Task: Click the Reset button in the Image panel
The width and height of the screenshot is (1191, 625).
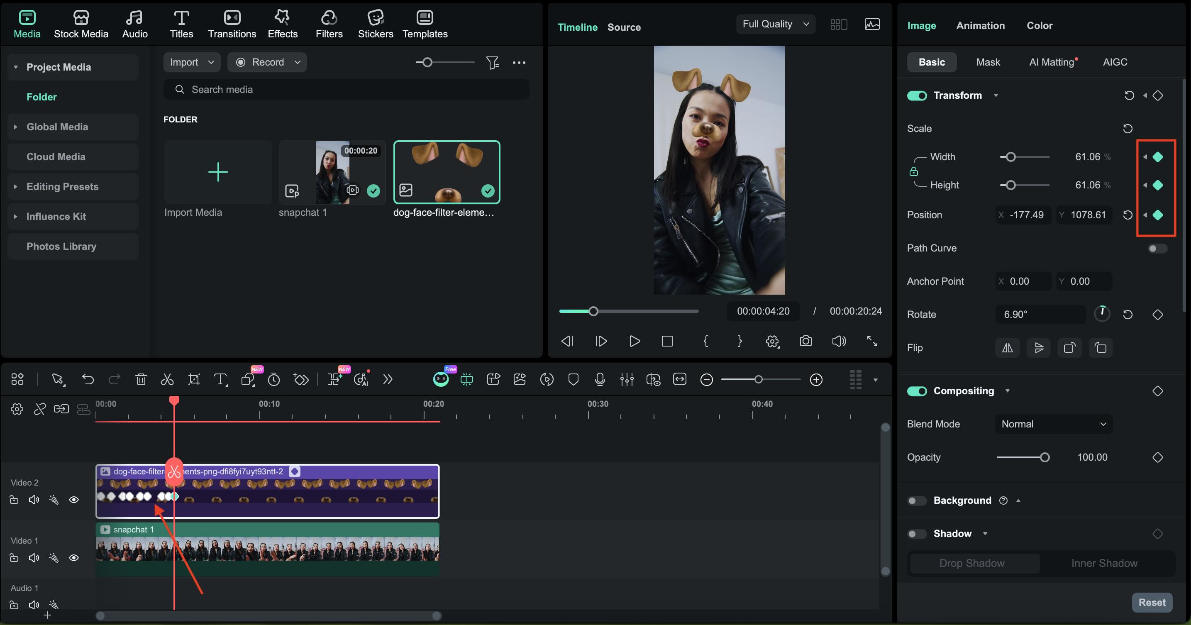Action: pos(1152,602)
